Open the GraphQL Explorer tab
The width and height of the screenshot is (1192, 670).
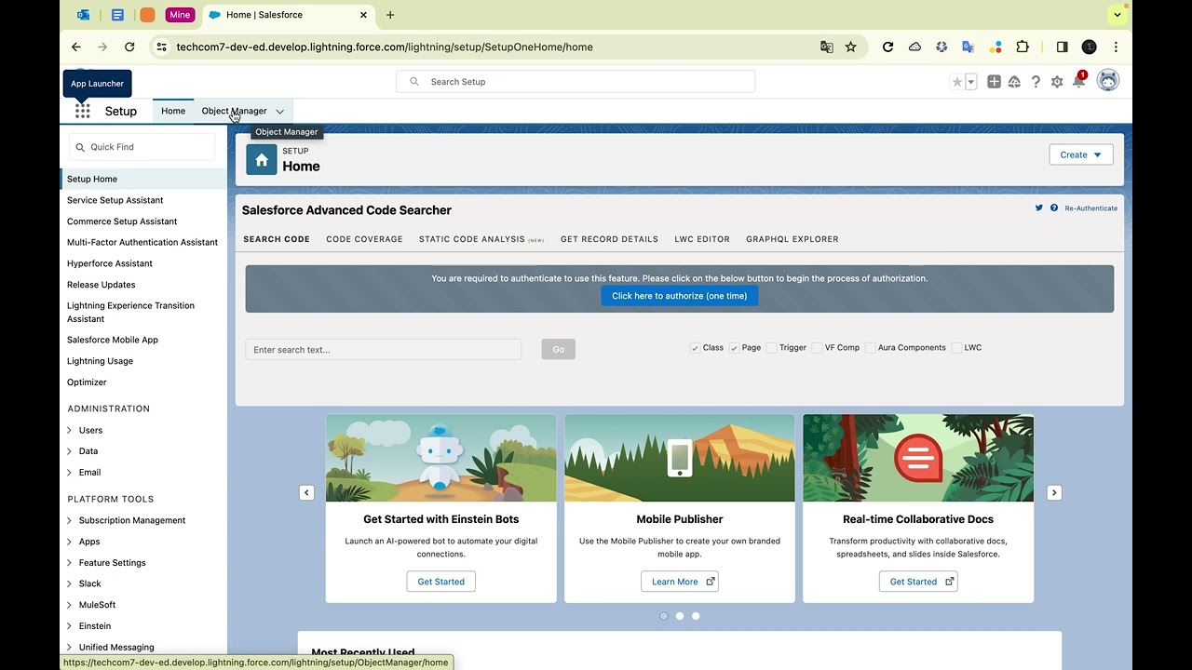(x=792, y=239)
